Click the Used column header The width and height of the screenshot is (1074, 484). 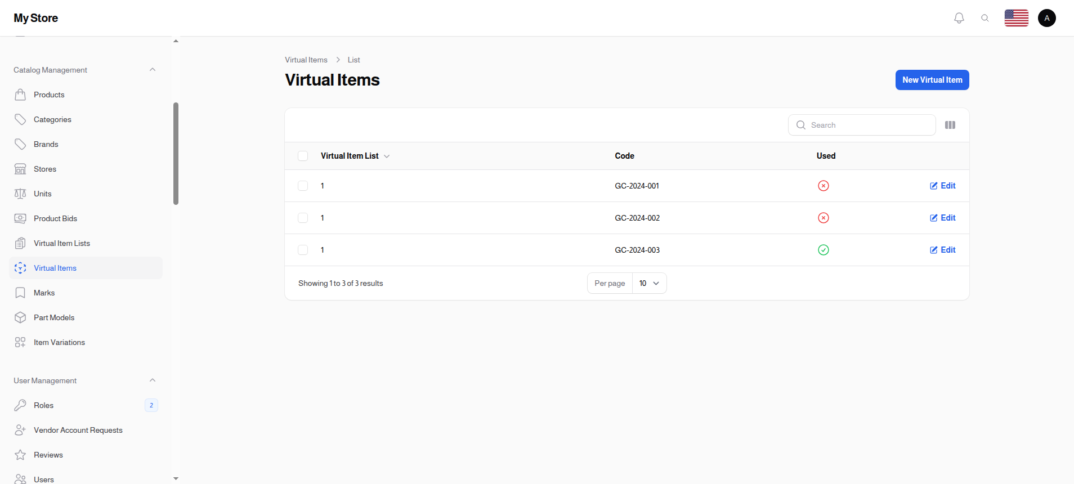tap(826, 156)
